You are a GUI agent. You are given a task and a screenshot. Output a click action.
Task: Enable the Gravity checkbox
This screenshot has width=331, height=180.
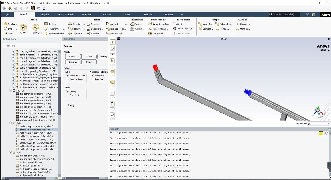click(x=65, y=105)
